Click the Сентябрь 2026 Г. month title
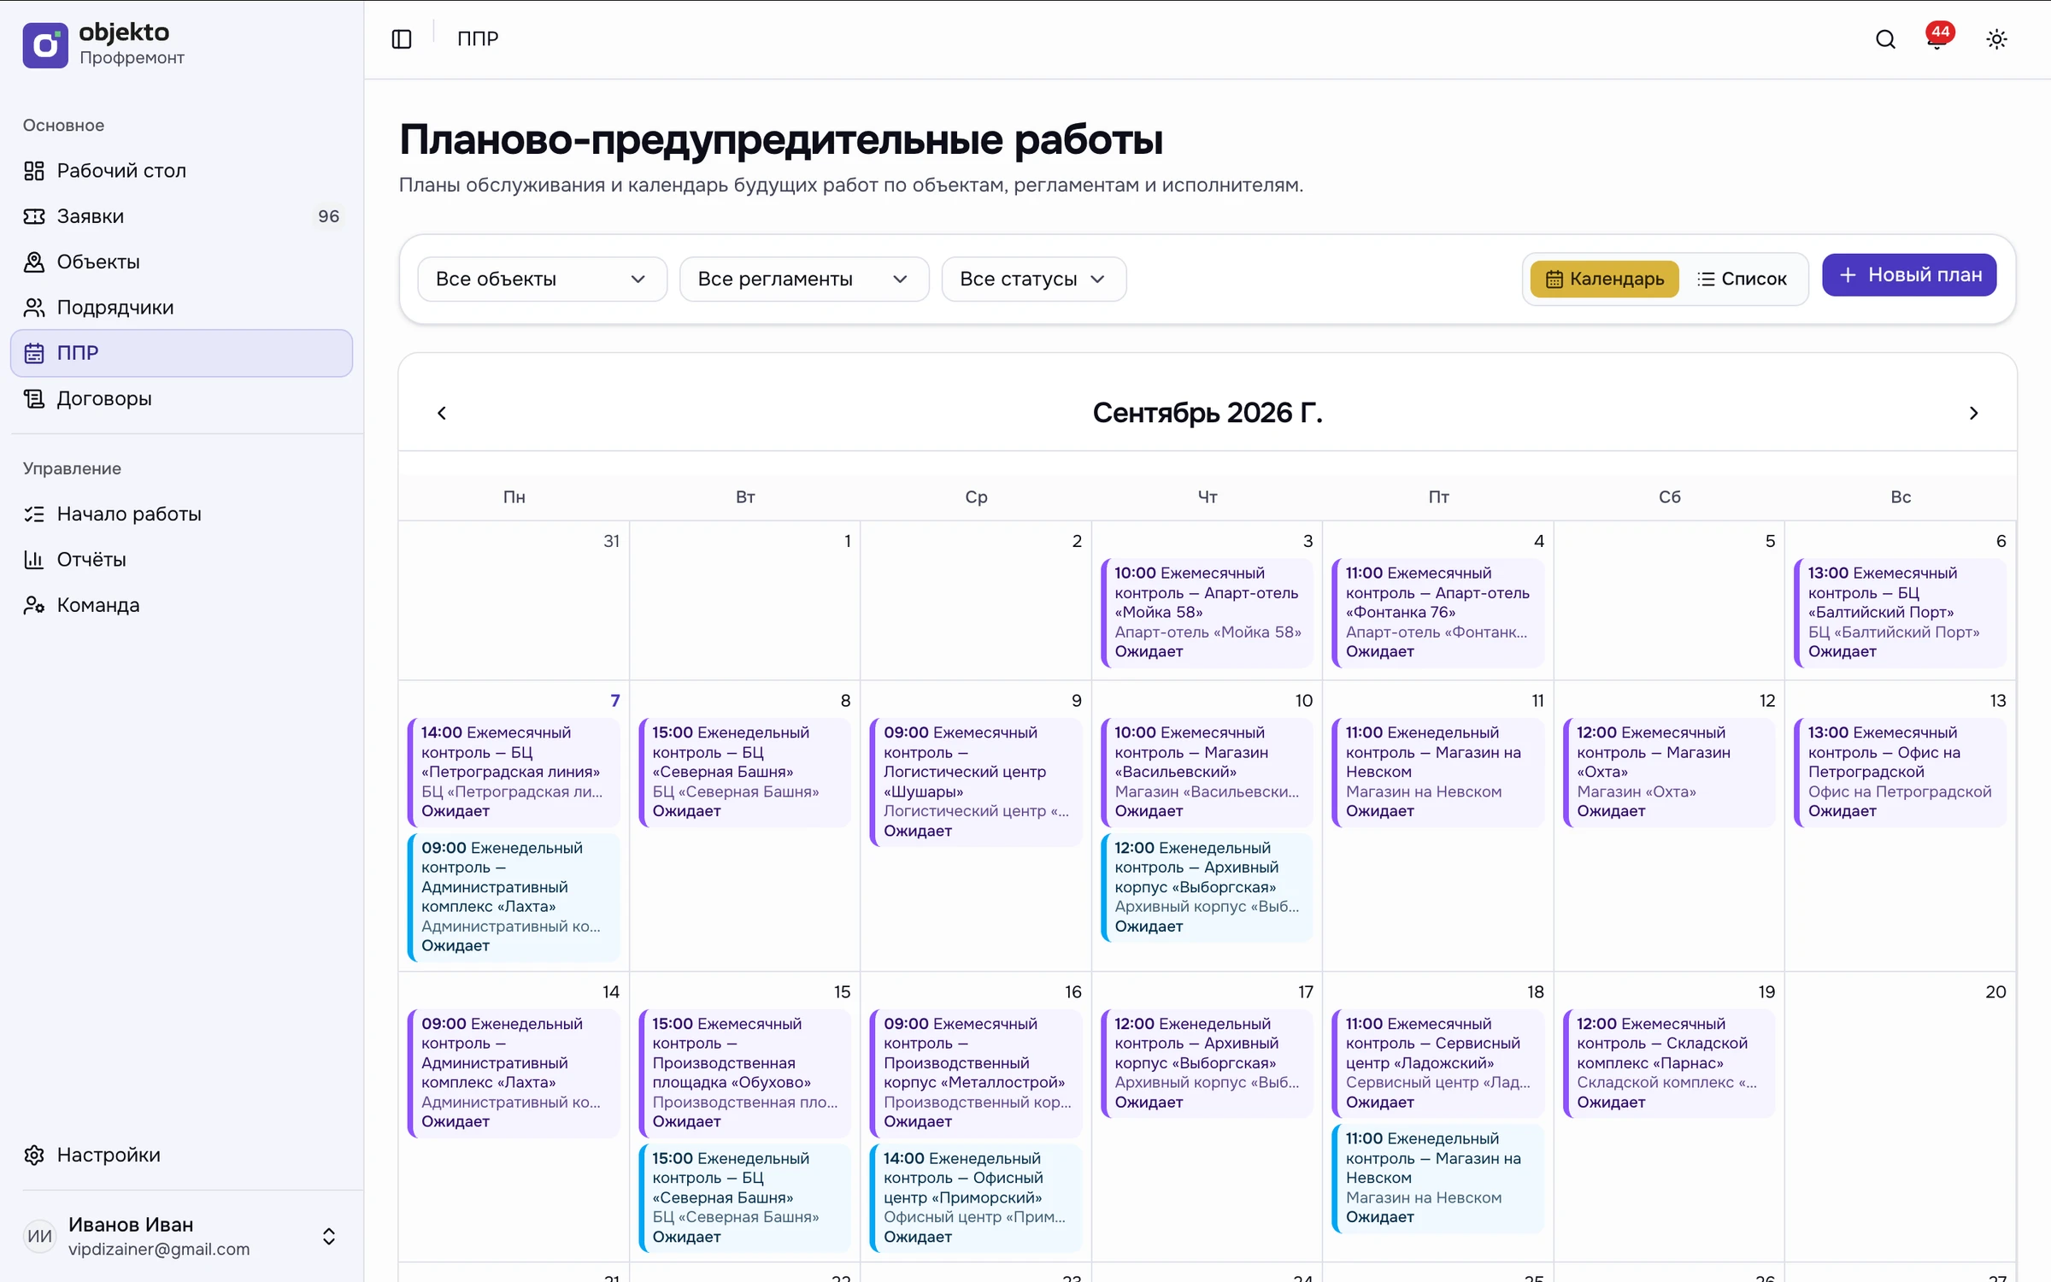 pyautogui.click(x=1207, y=414)
